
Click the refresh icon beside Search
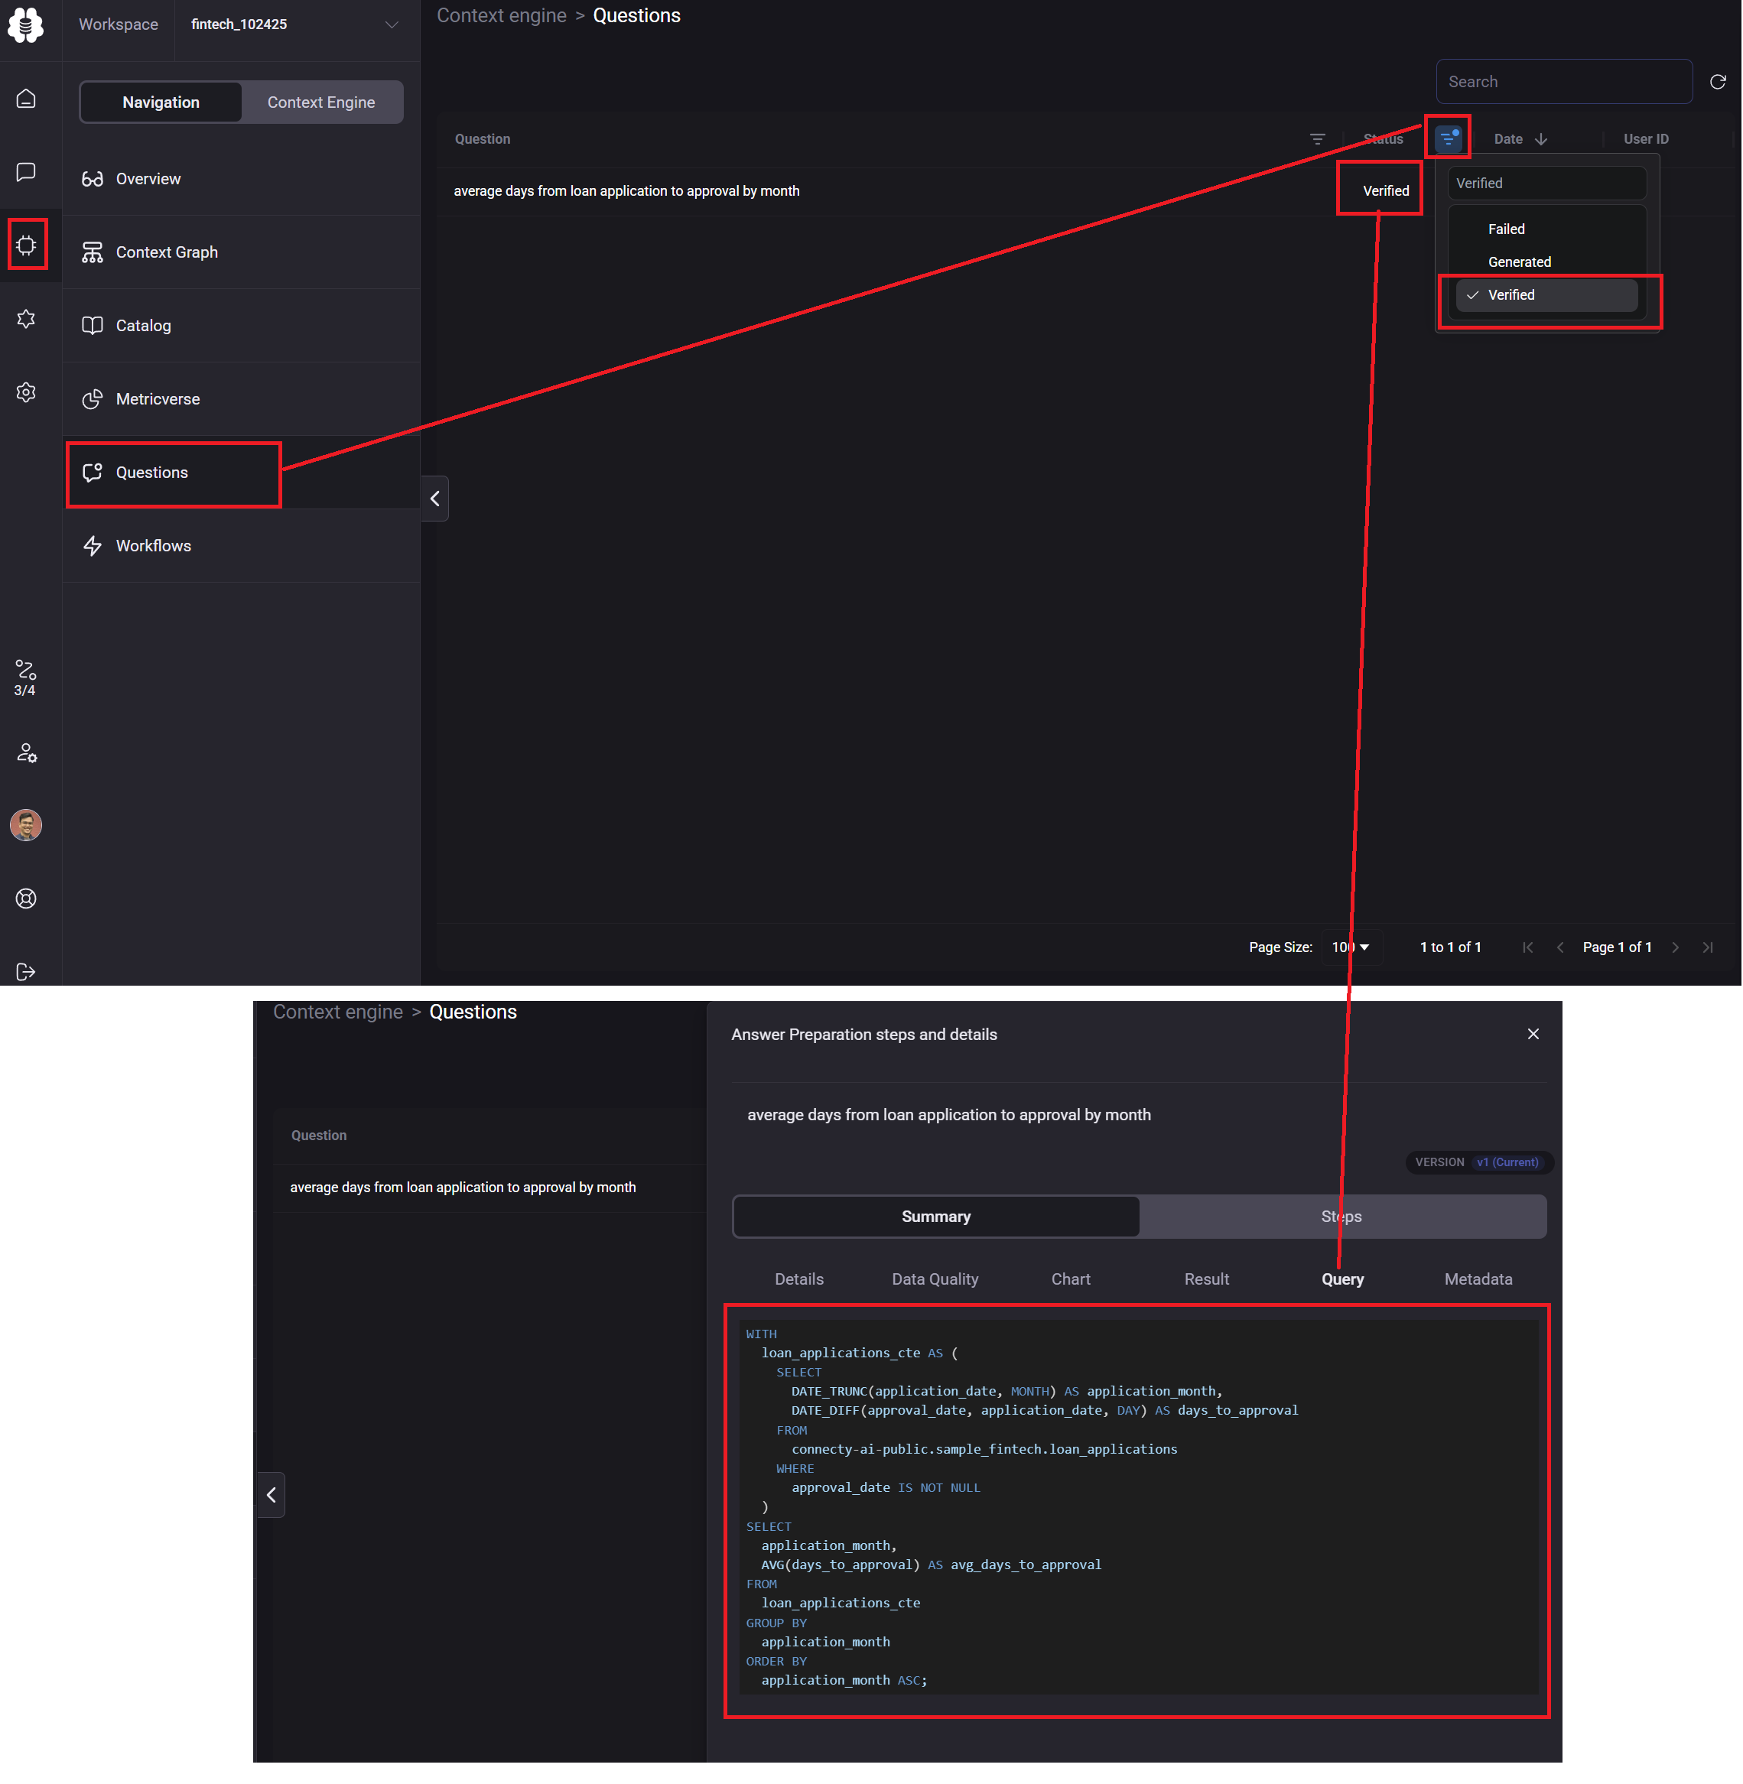[1717, 83]
